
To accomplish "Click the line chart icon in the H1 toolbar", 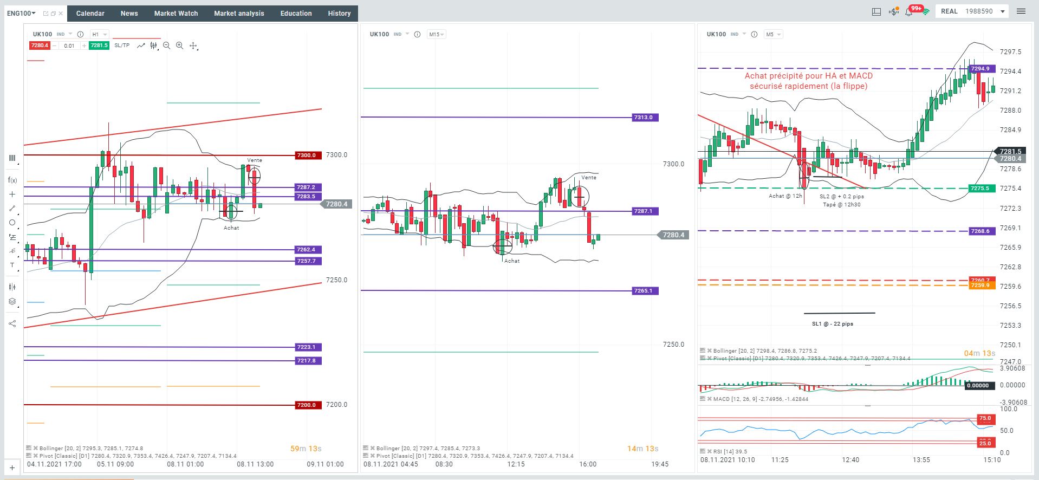I will [x=141, y=46].
